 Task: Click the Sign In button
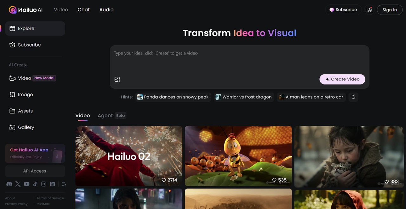click(x=390, y=10)
